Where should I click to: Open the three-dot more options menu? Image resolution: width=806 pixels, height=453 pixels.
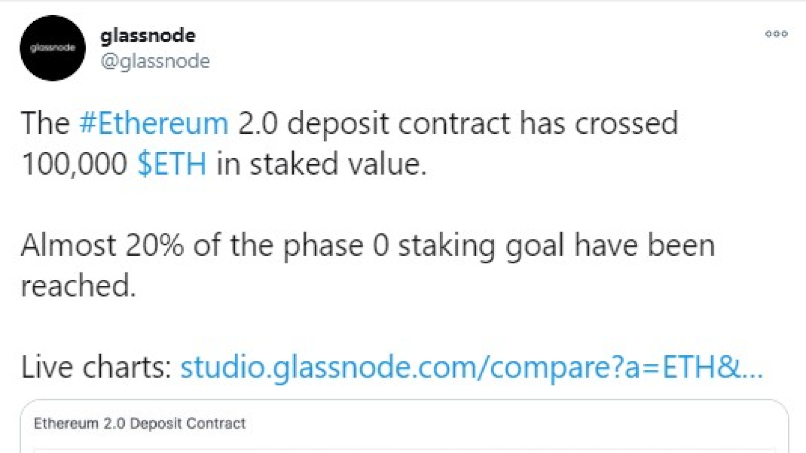[776, 34]
